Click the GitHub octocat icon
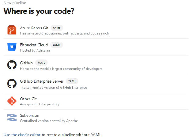 [12, 65]
